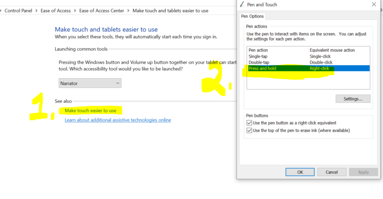Select the Single-tap pen action row
The image size is (383, 199).
tap(308, 56)
